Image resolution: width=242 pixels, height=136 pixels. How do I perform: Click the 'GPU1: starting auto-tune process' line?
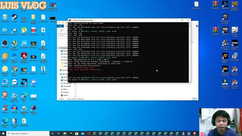point(84,65)
